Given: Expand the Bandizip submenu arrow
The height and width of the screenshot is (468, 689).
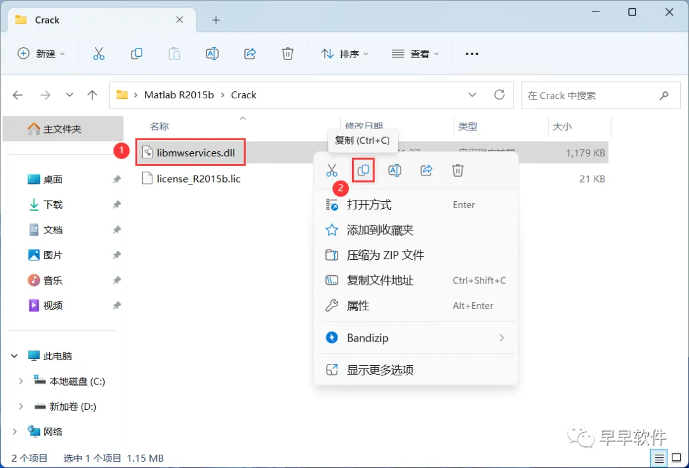Looking at the screenshot, I should [501, 338].
